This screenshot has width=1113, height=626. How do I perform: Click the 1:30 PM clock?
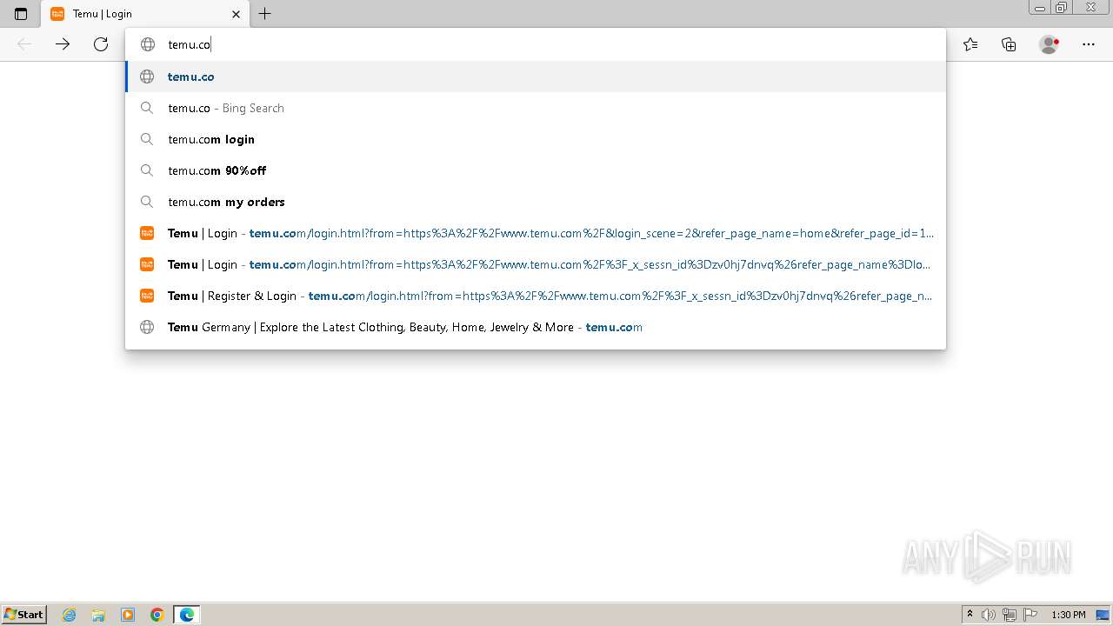[x=1069, y=615]
